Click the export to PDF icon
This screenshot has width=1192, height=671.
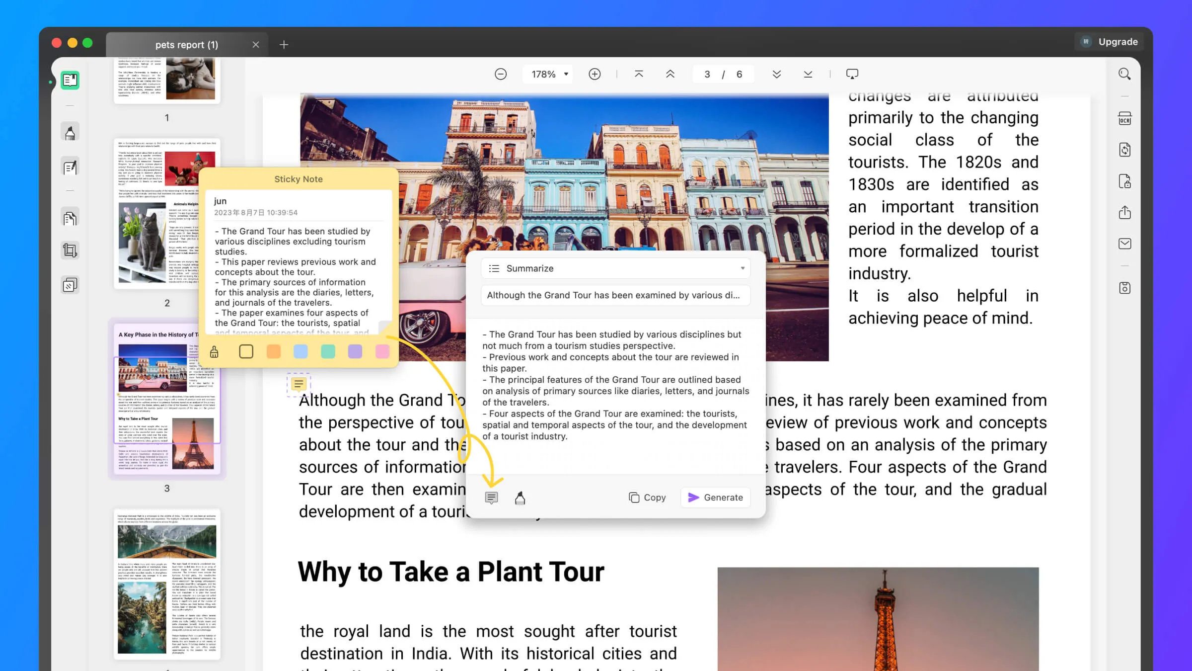1125,180
